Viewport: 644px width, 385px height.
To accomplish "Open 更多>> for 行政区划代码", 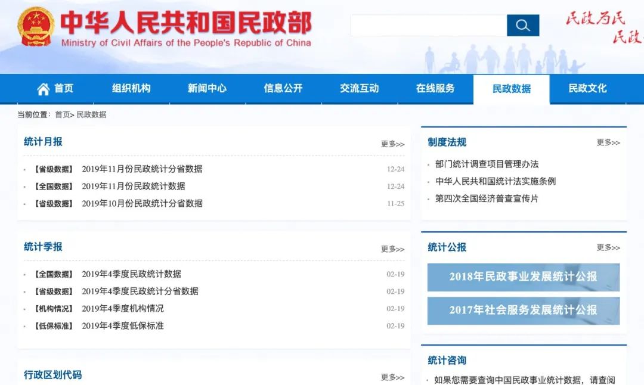I will [x=392, y=377].
